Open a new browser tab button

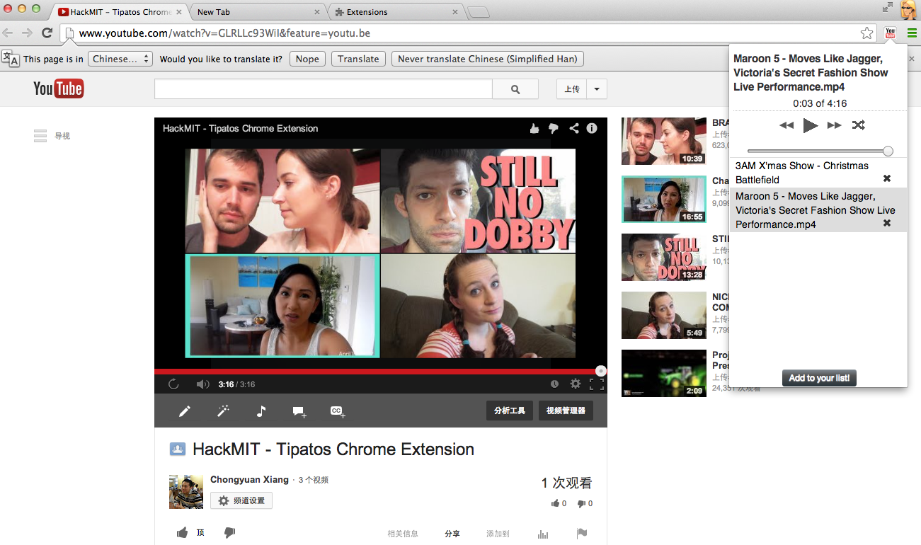click(x=479, y=12)
